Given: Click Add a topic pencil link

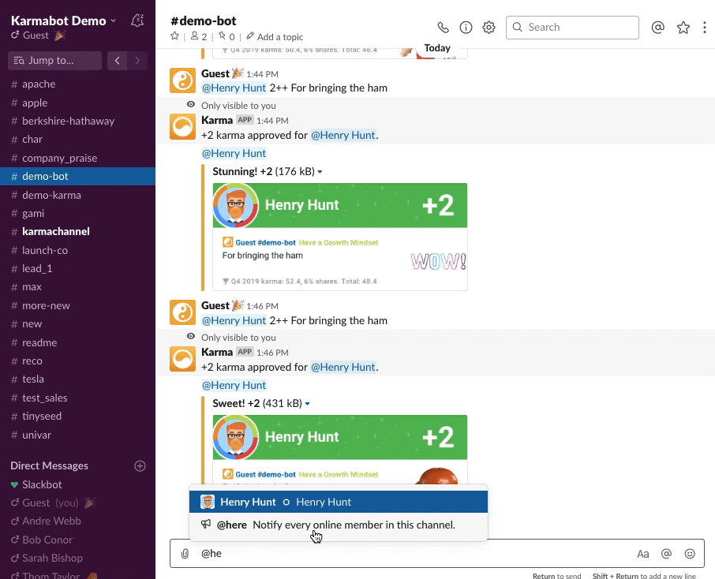Looking at the screenshot, I should 275,37.
